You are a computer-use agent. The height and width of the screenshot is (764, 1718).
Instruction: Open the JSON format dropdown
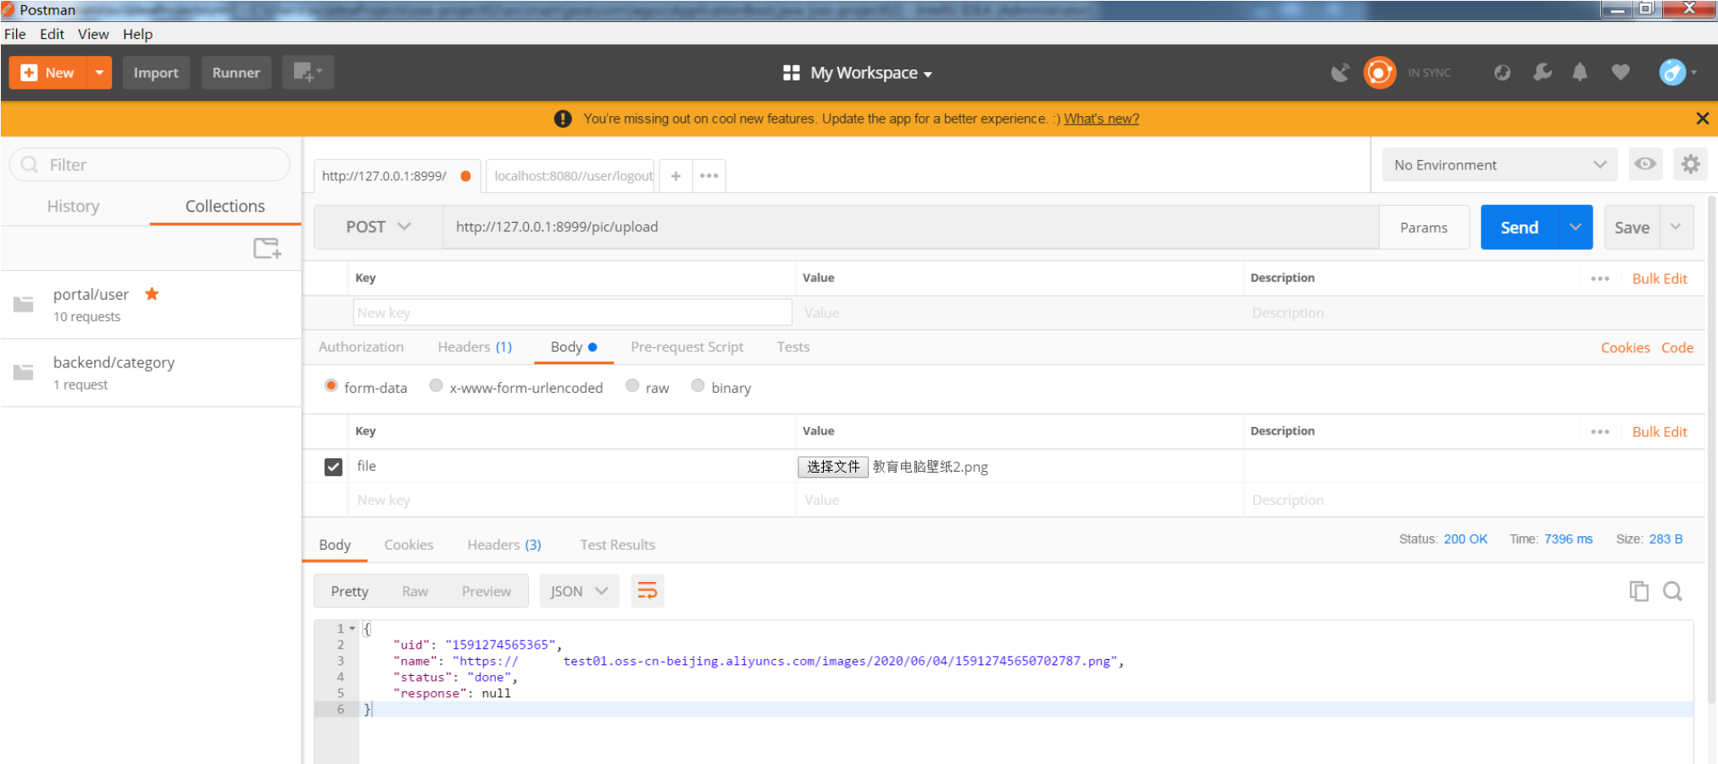coord(579,591)
